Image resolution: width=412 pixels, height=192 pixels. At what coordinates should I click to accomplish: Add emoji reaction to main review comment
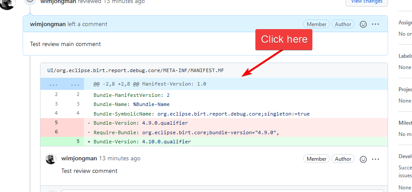(363, 24)
